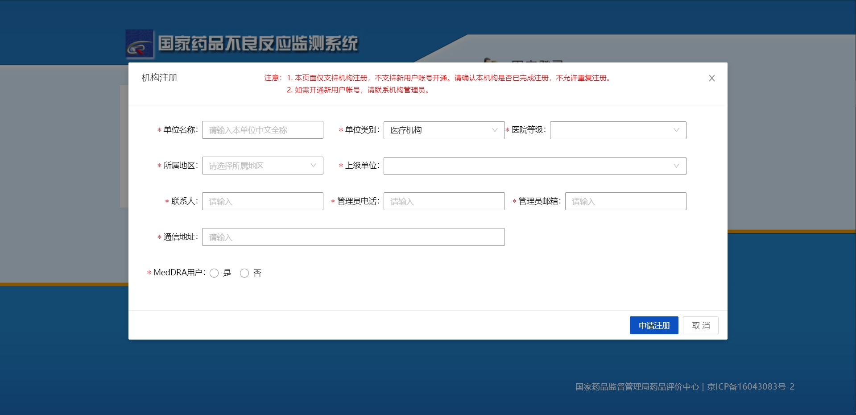Click the 国家药品不良反应监测系统 title text

[258, 44]
